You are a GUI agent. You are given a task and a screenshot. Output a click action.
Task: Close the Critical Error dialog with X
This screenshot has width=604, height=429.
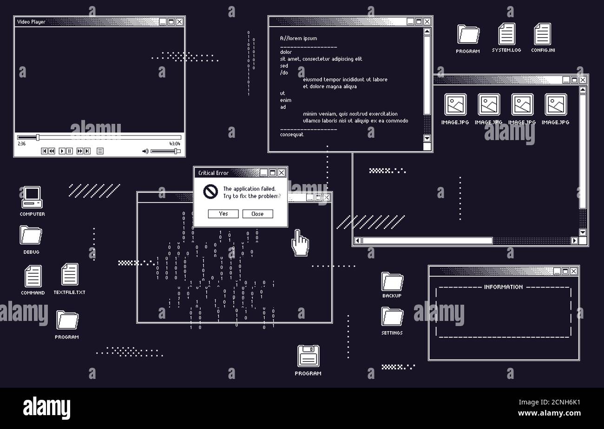click(281, 173)
